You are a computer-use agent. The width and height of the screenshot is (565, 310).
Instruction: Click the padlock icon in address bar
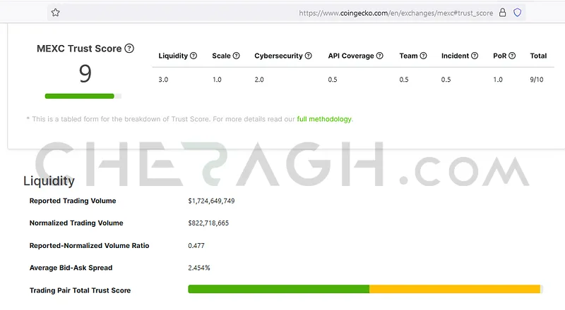(503, 12)
